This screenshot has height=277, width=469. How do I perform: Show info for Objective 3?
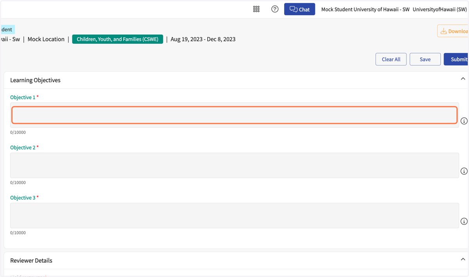pos(464,221)
